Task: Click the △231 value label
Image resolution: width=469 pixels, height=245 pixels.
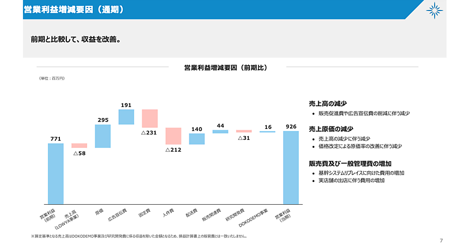Action: click(149, 132)
